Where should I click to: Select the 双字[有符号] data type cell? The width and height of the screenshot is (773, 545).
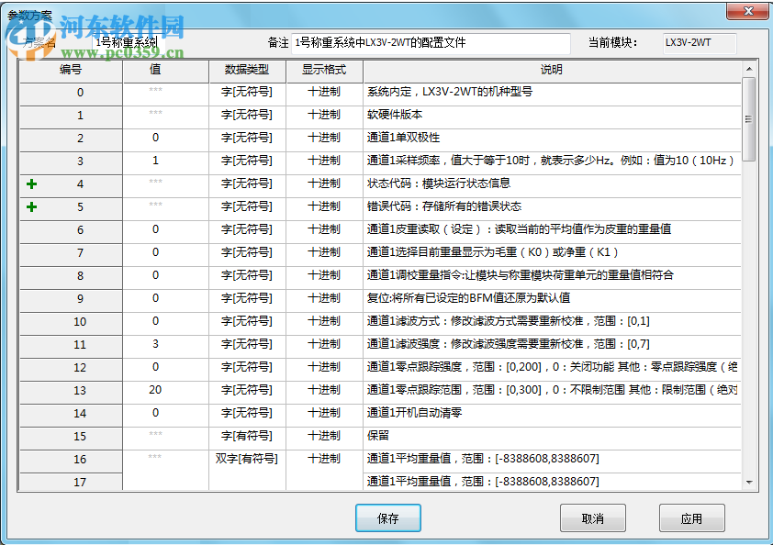[246, 458]
